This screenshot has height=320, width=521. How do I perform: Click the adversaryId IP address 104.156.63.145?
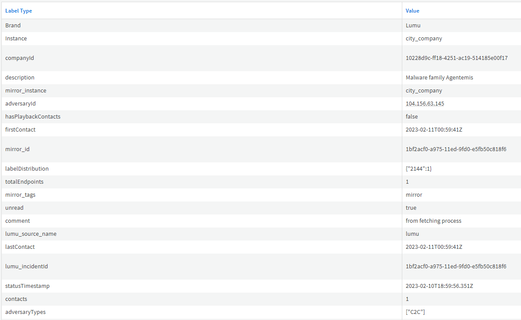pyautogui.click(x=425, y=104)
